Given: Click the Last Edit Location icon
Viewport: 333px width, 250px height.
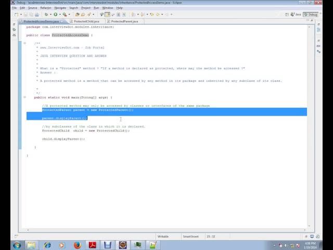Looking at the screenshot, I should pyautogui.click(x=152, y=15).
